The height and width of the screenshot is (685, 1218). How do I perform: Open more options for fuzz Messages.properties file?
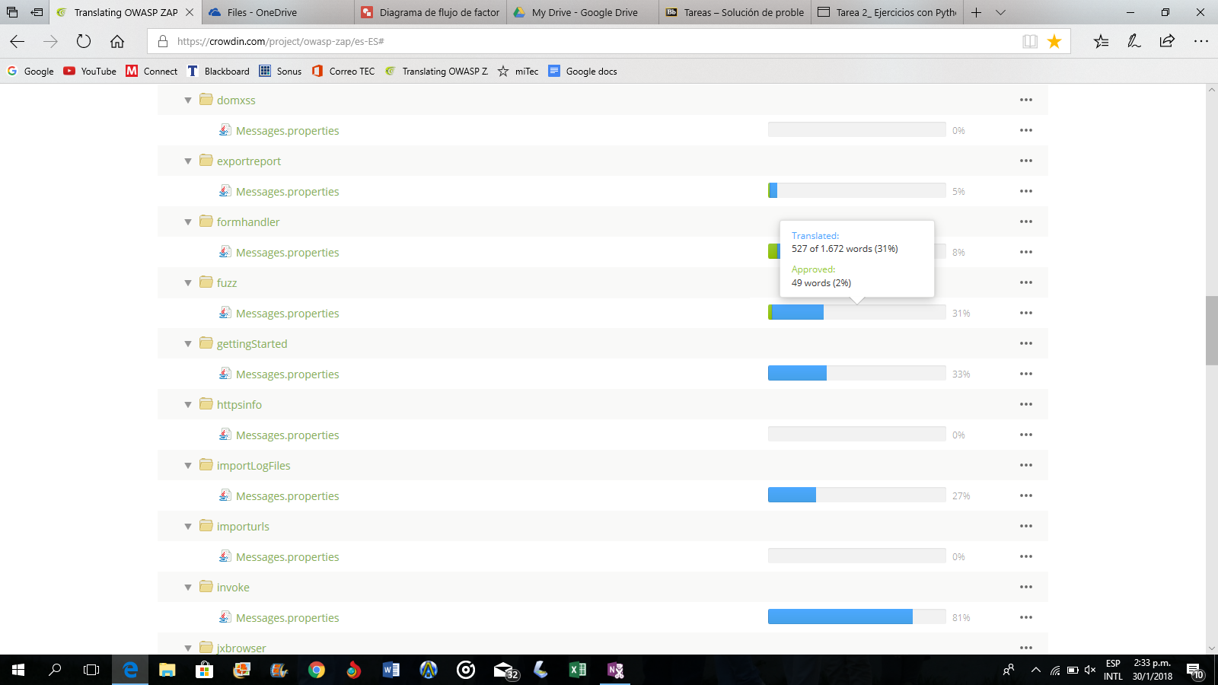pyautogui.click(x=1026, y=313)
